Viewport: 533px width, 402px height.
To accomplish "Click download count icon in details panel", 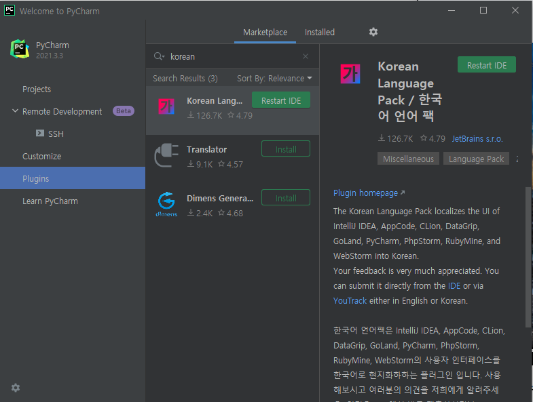I will pyautogui.click(x=382, y=138).
